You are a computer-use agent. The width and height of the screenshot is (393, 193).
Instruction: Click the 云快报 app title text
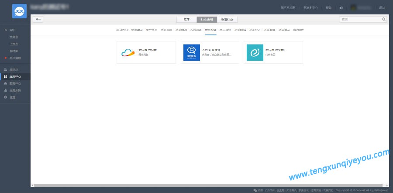pos(148,50)
